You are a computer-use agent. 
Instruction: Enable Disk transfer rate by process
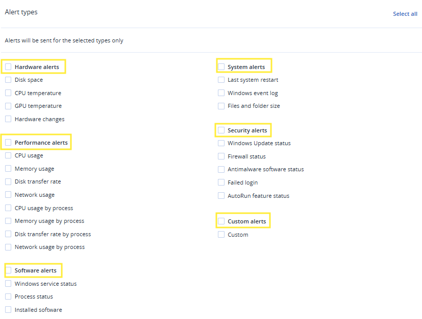(x=8, y=234)
